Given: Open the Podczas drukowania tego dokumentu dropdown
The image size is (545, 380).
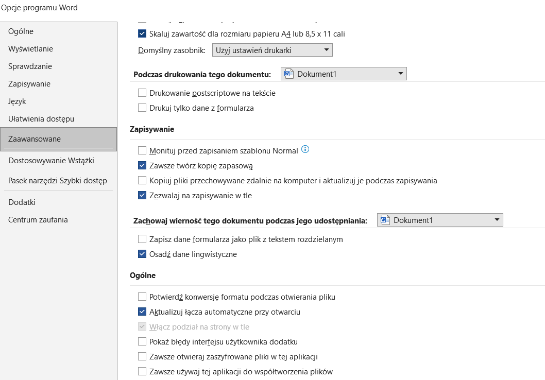Looking at the screenshot, I should 344,74.
